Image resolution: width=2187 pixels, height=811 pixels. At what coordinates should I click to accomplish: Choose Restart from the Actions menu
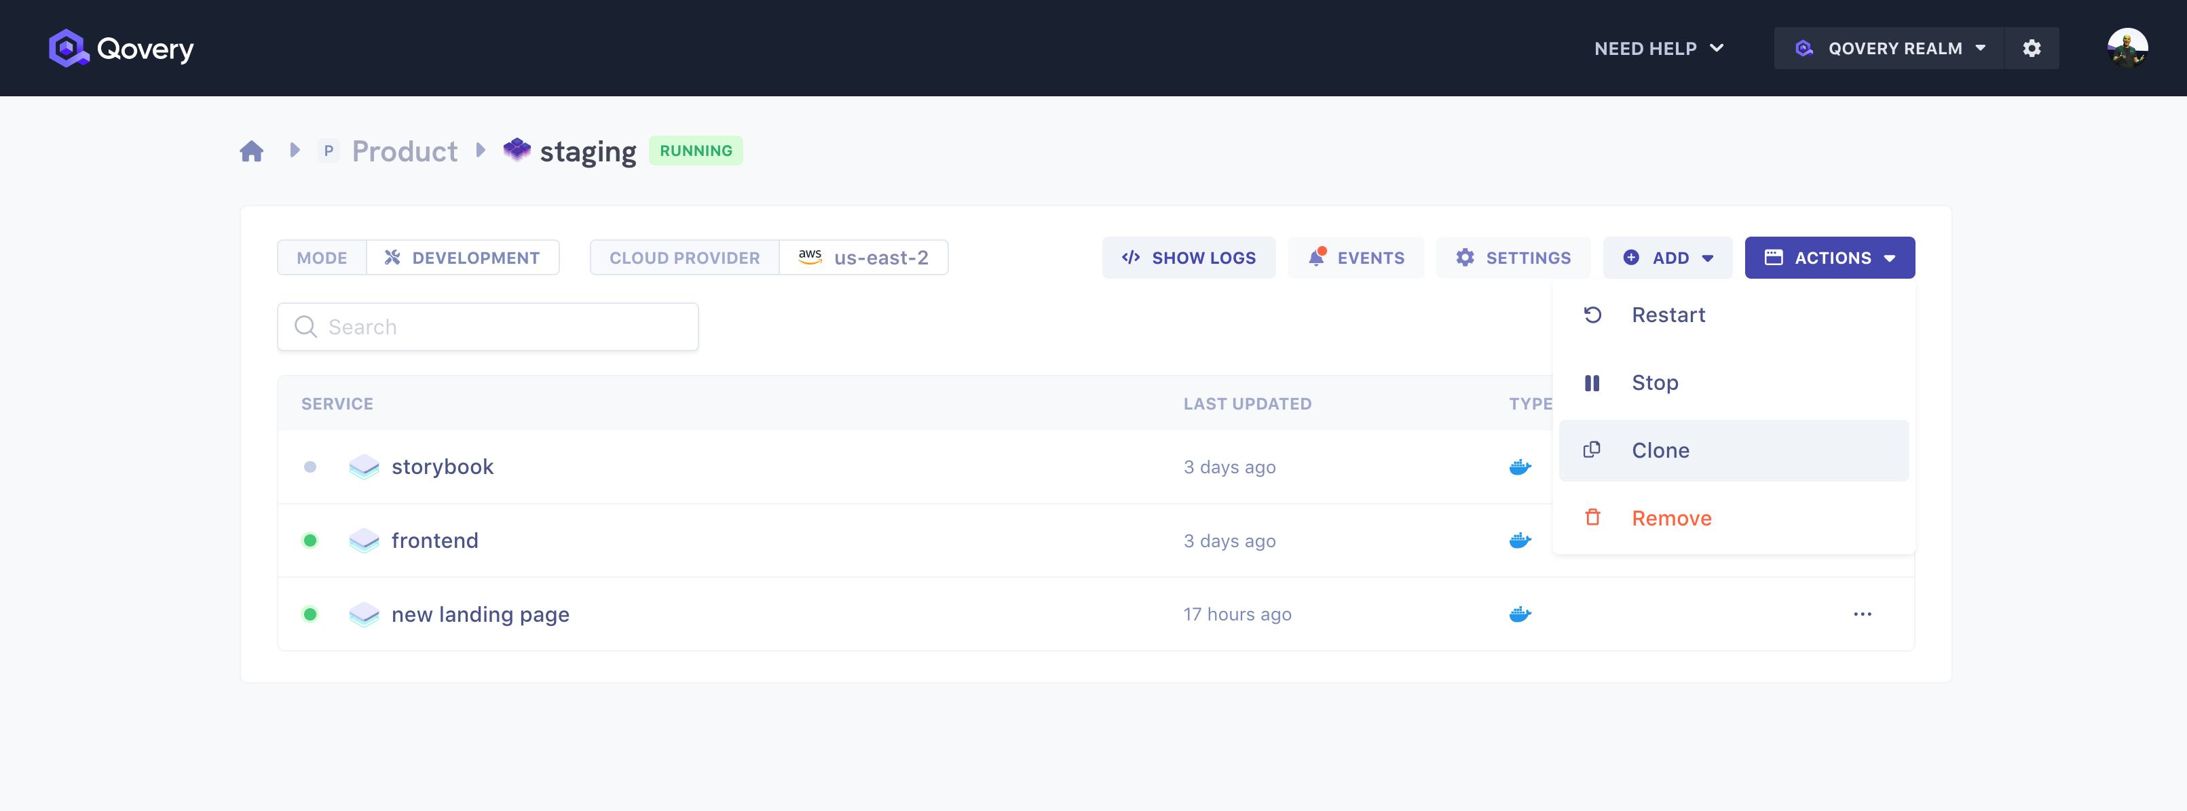(x=1668, y=314)
